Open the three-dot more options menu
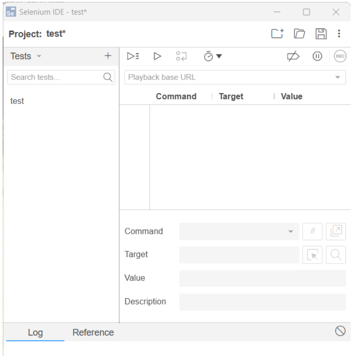The width and height of the screenshot is (352, 356). [x=339, y=34]
